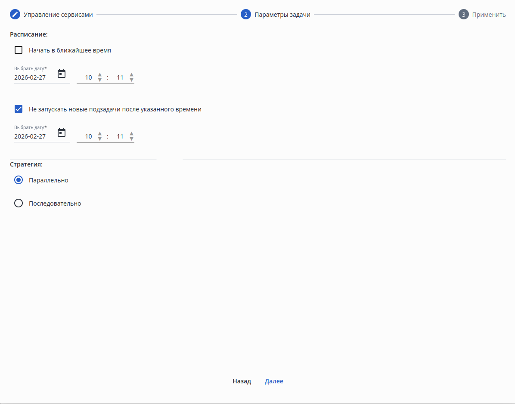Open calendar picker for end date

(x=62, y=133)
